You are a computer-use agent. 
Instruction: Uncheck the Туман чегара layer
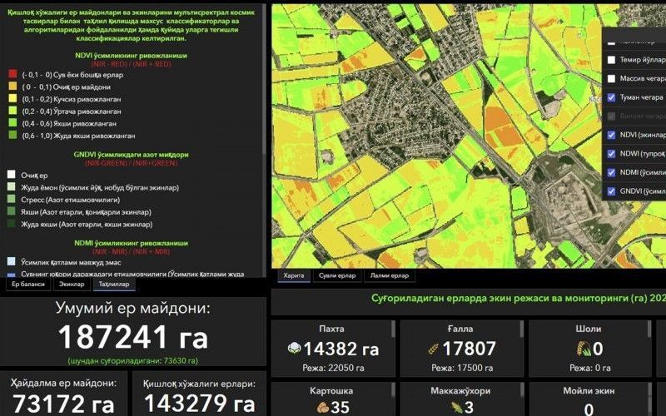[x=611, y=97]
